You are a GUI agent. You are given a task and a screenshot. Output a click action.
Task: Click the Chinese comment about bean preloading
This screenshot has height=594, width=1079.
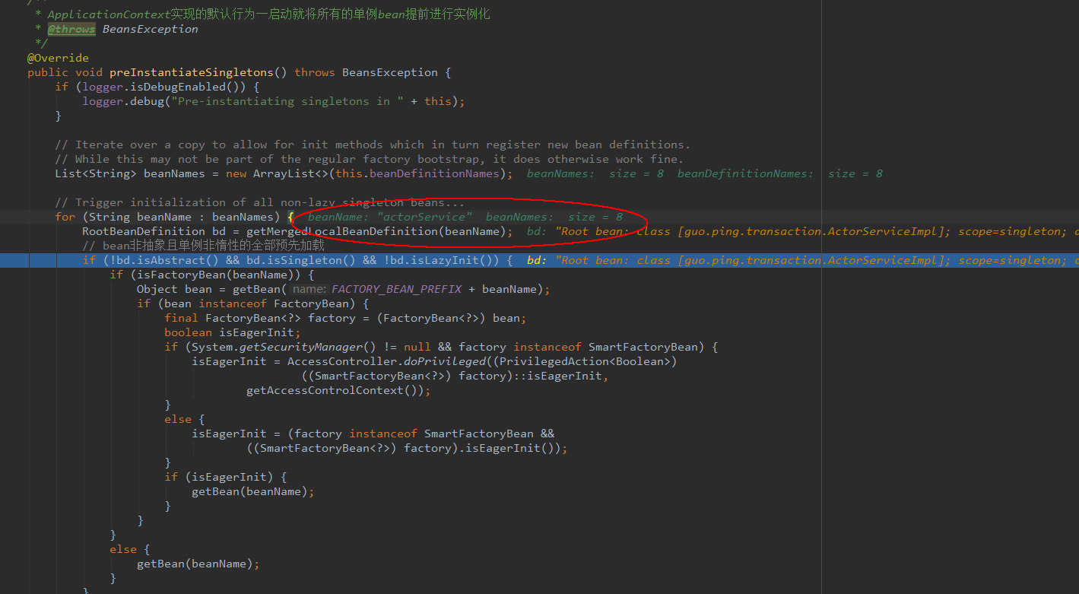[x=203, y=246]
